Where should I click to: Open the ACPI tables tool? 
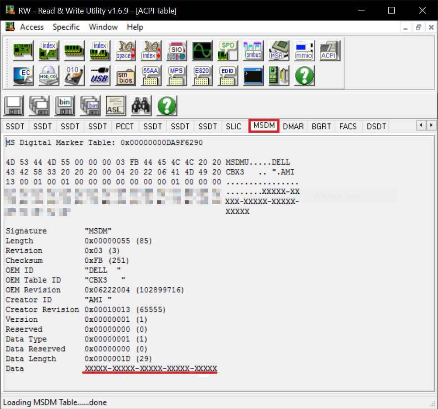pyautogui.click(x=330, y=50)
